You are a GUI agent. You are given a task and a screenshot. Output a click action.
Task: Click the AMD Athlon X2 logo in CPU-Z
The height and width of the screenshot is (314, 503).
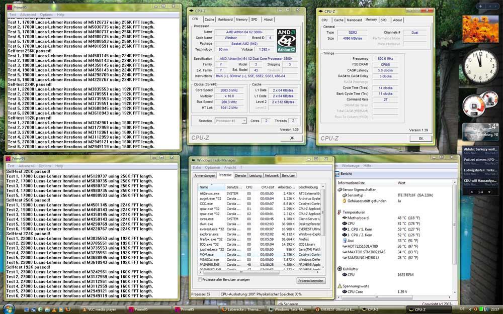click(x=286, y=41)
